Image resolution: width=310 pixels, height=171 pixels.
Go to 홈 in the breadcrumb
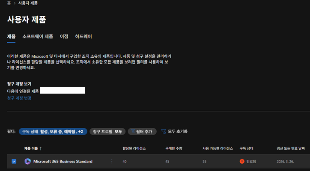pos(9,3)
